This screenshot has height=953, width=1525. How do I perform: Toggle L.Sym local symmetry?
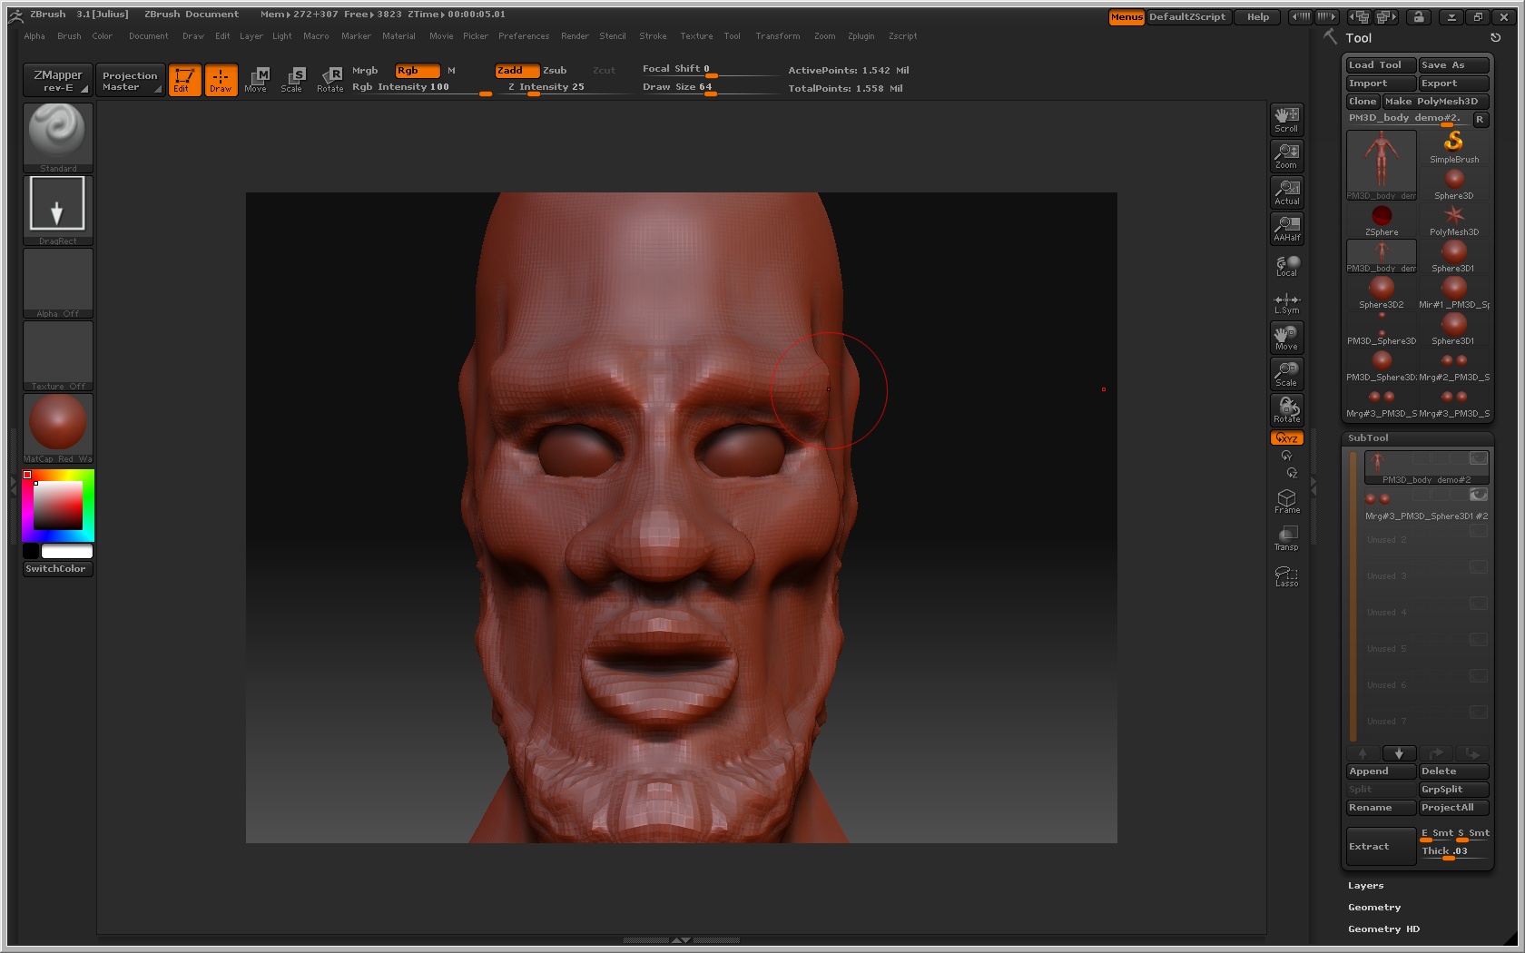click(x=1286, y=303)
